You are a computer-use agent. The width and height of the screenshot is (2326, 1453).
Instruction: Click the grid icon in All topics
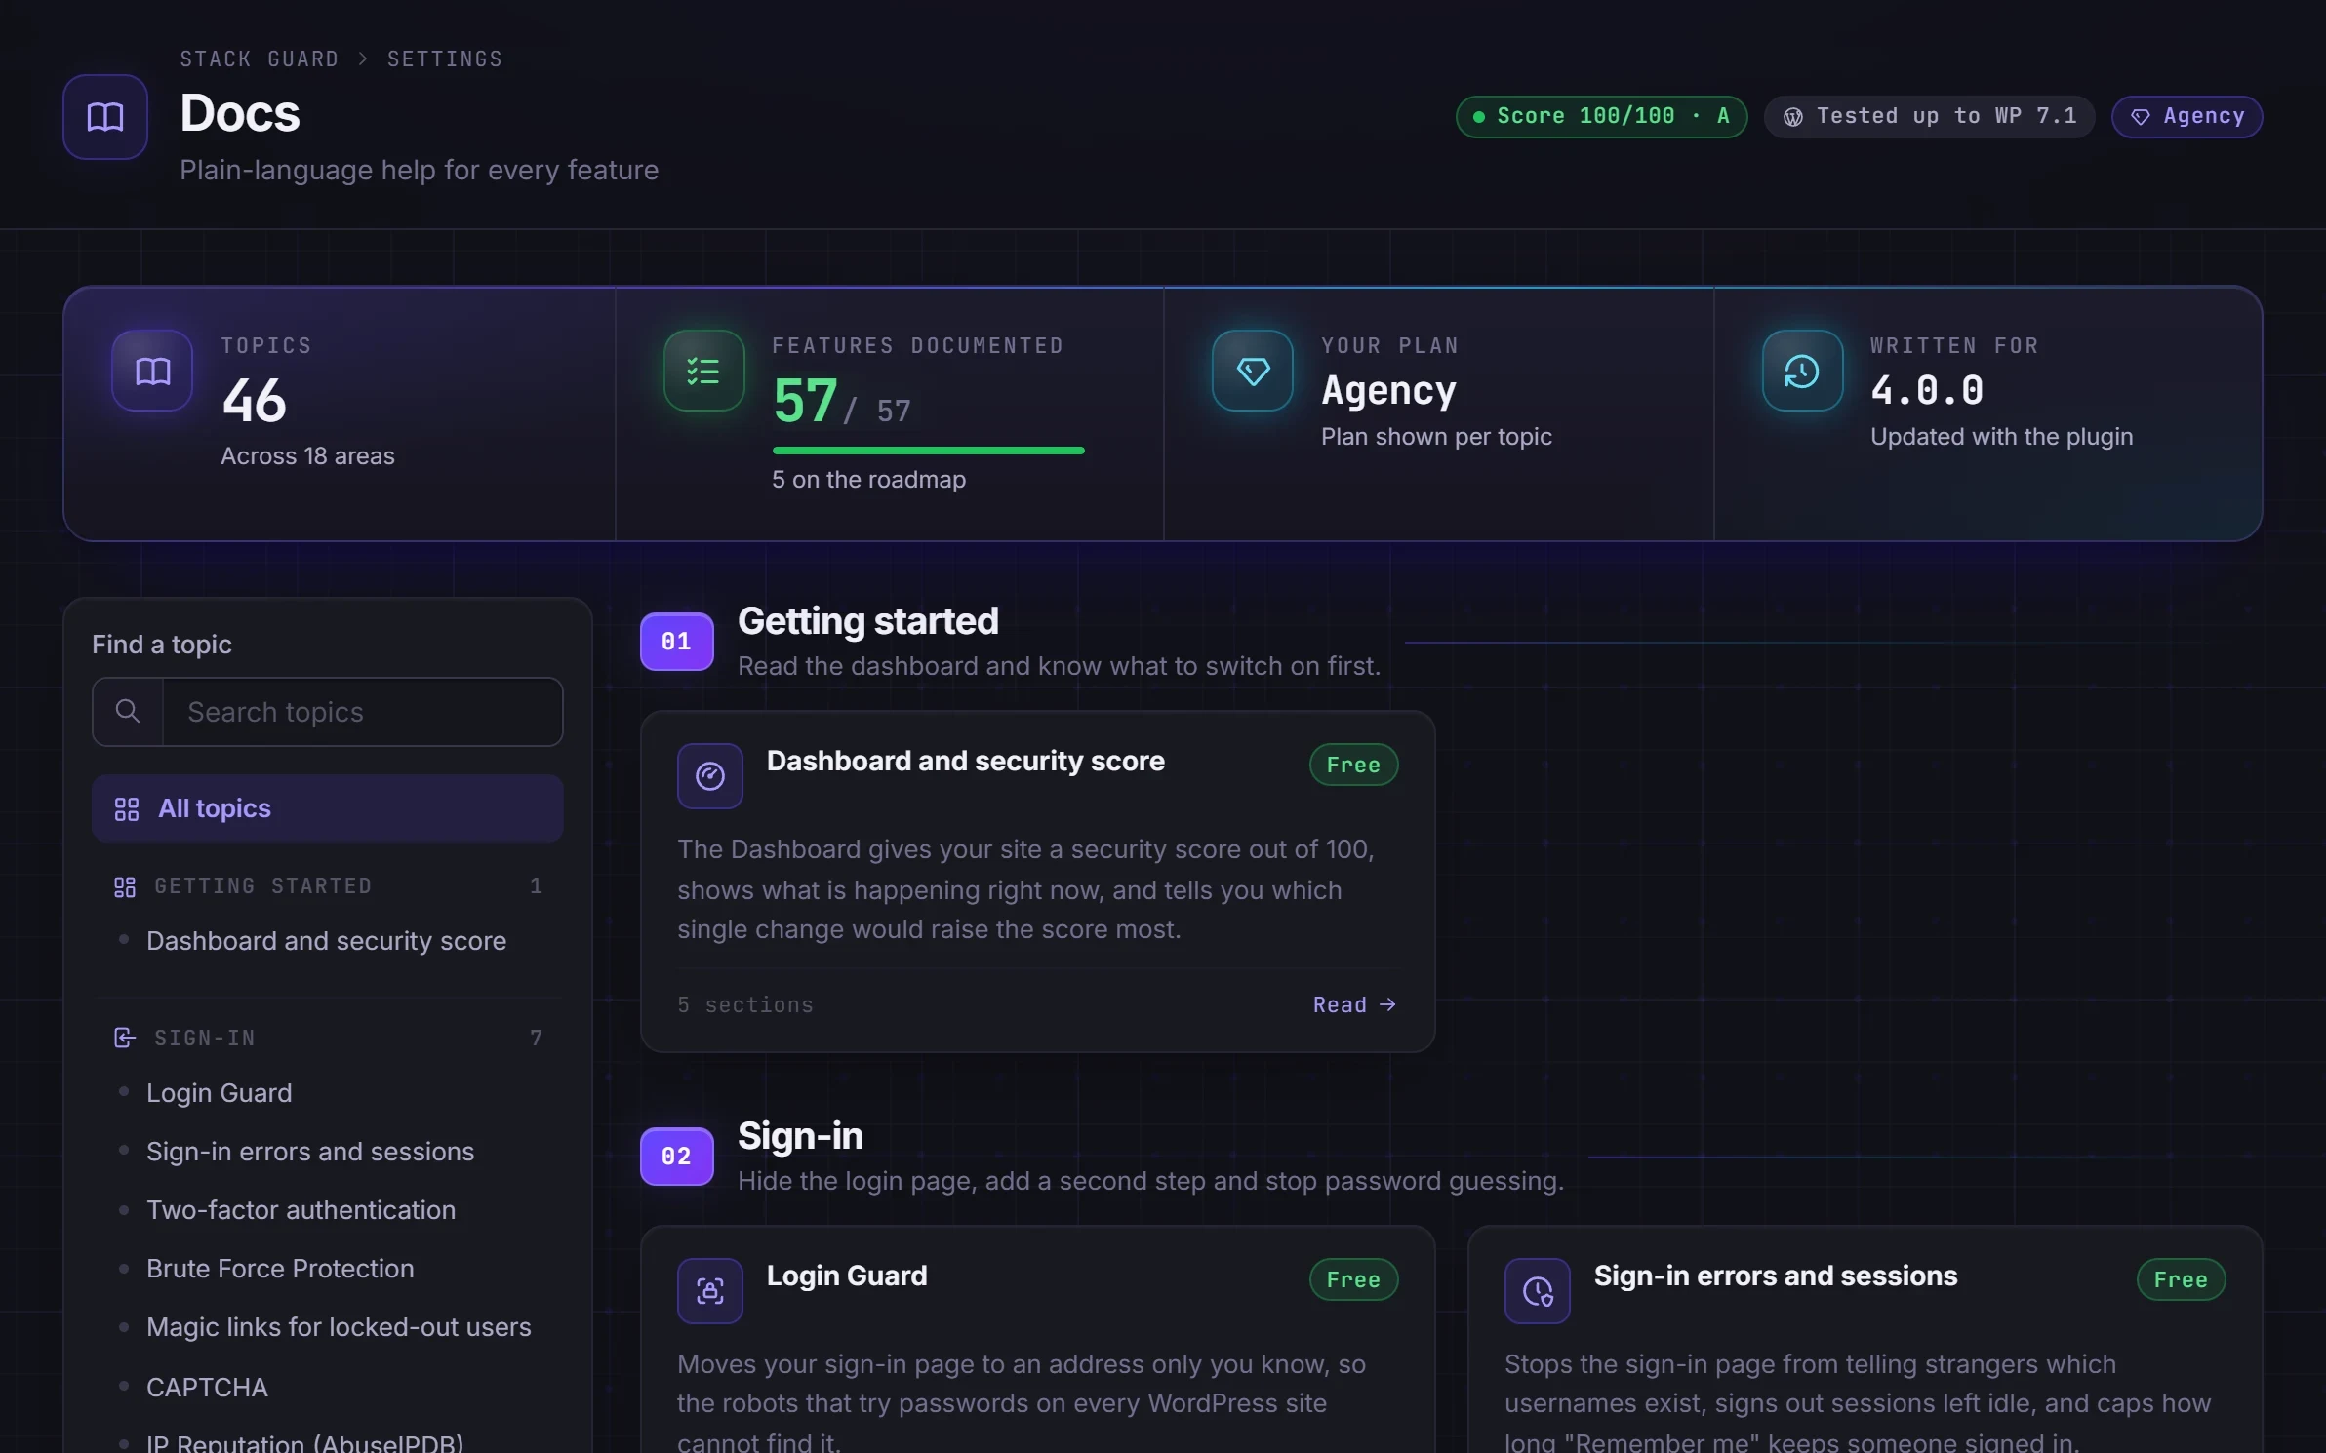coord(127,808)
